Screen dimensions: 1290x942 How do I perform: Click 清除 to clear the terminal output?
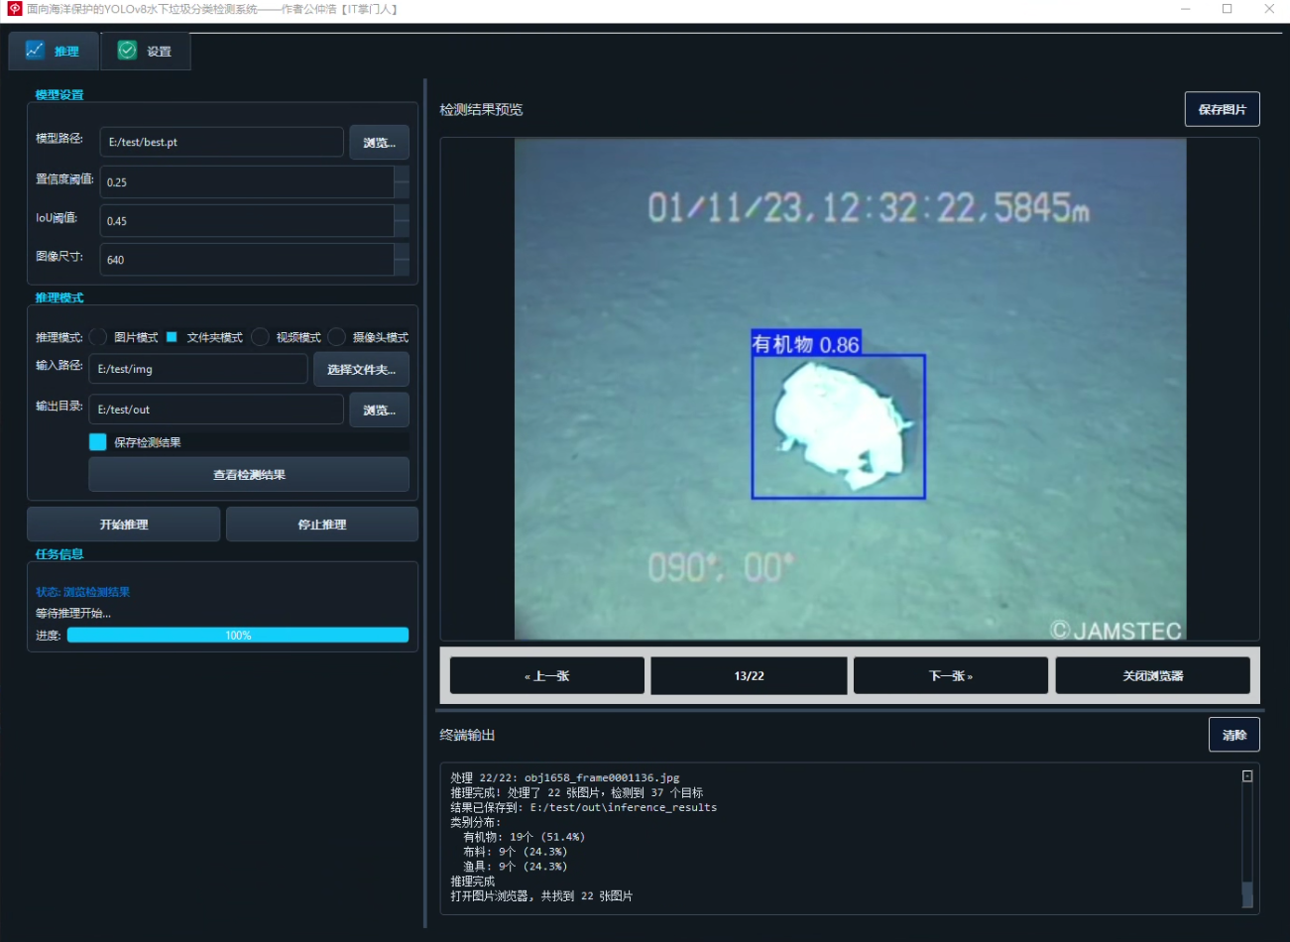pos(1233,734)
